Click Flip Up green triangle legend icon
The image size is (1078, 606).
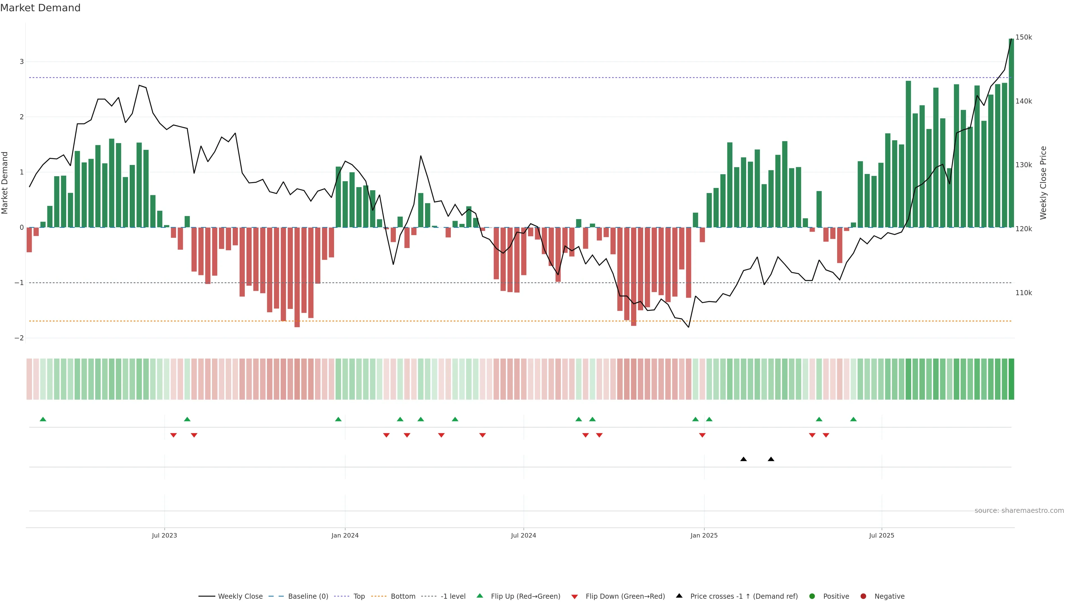[480, 596]
